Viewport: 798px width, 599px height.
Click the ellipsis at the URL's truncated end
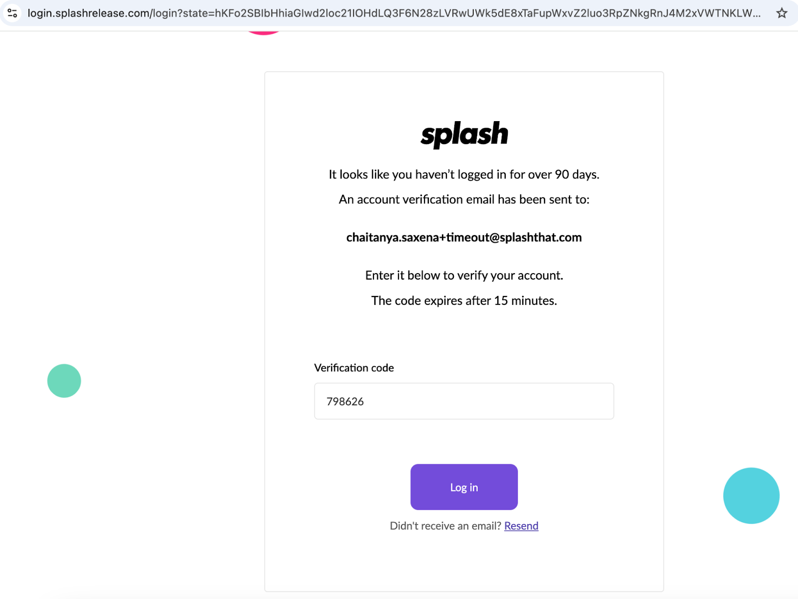click(756, 13)
